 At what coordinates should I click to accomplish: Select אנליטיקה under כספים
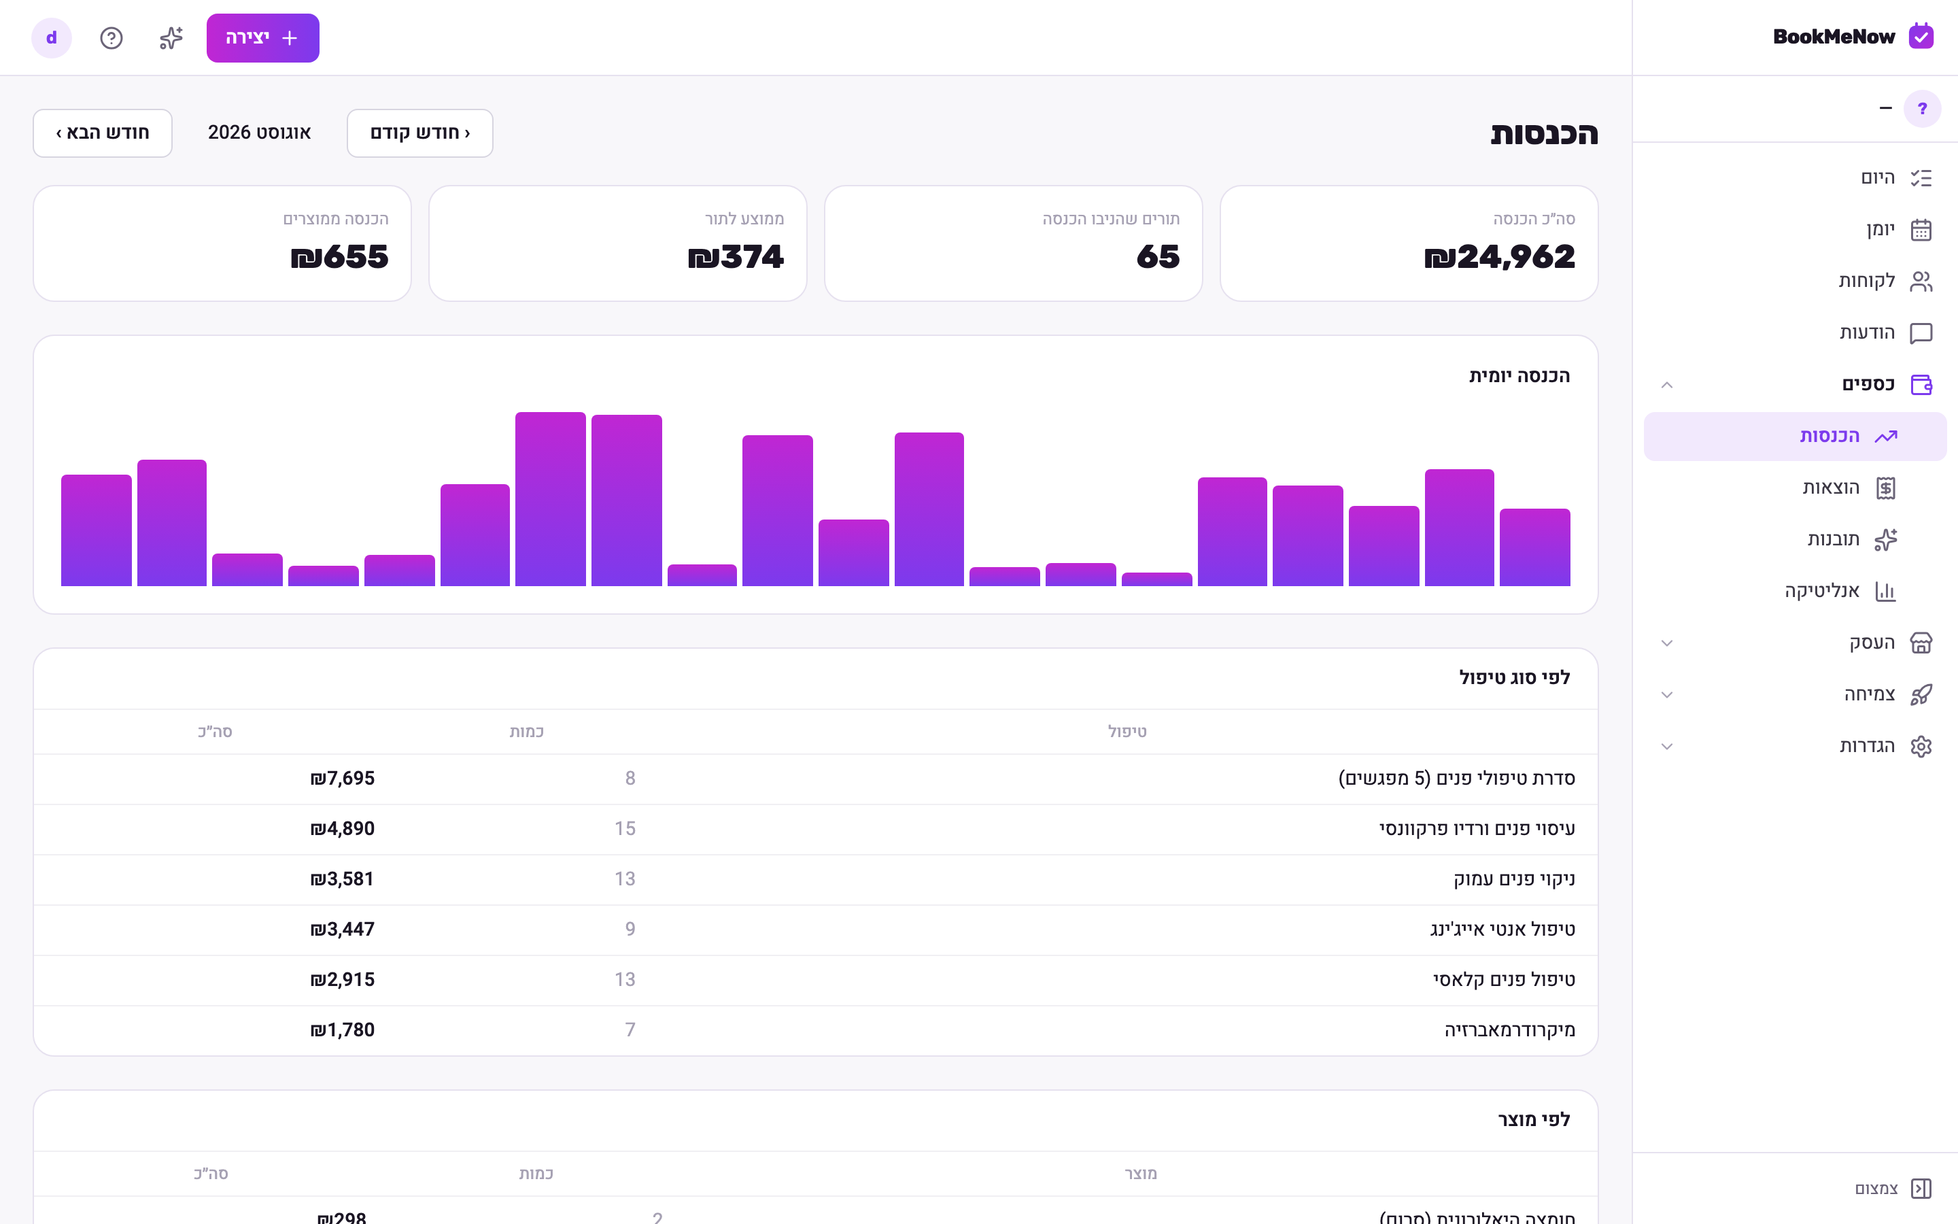point(1796,591)
